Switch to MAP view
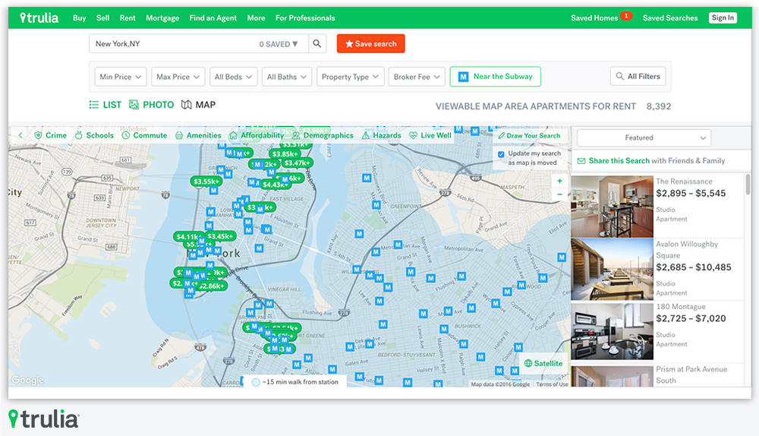Viewport: 759px width, 436px height. point(198,105)
